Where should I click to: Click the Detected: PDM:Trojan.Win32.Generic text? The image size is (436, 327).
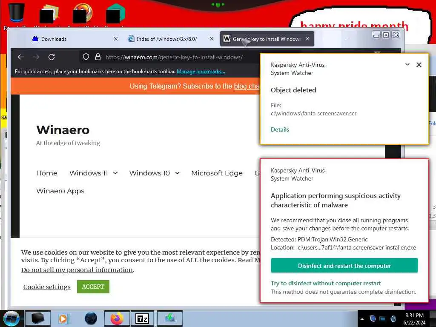pos(319,239)
